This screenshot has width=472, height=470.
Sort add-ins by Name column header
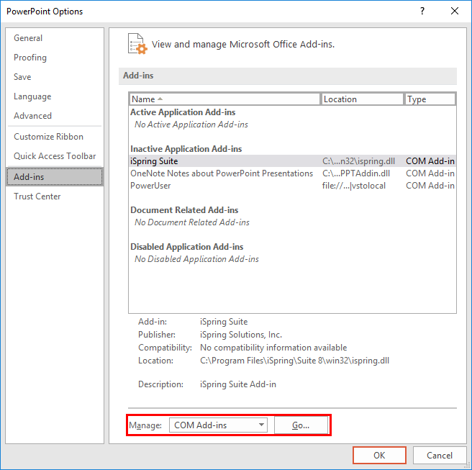tap(224, 99)
